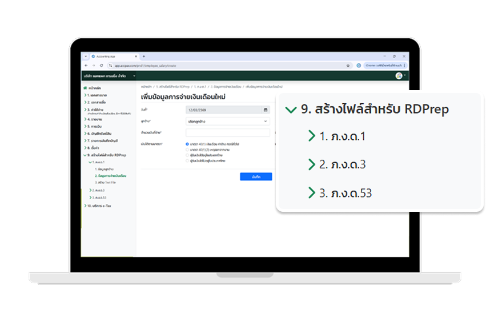The height and width of the screenshot is (326, 490).
Task: Open site information icon in address bar
Action: coord(110,66)
